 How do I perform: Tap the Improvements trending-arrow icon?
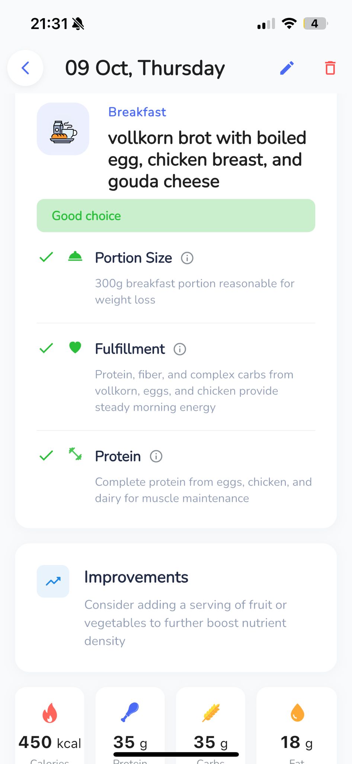[53, 581]
